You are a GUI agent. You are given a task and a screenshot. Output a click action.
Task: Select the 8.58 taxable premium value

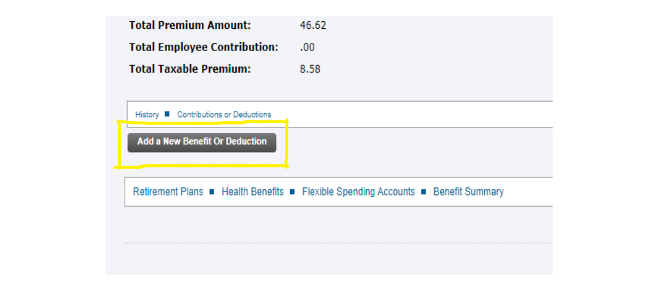310,69
